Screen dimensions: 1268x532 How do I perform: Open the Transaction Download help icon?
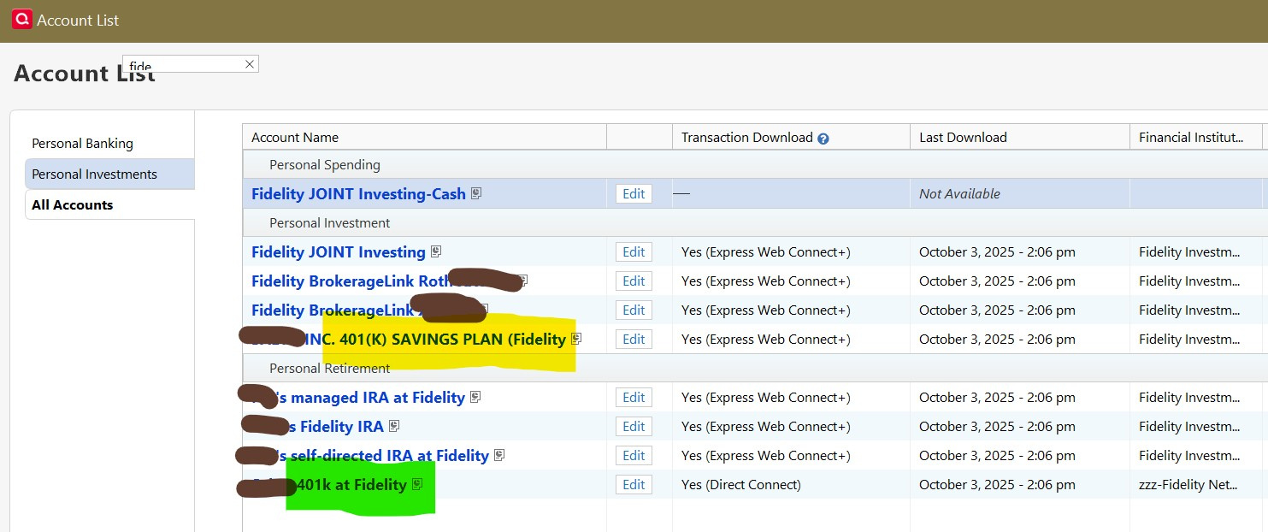823,139
